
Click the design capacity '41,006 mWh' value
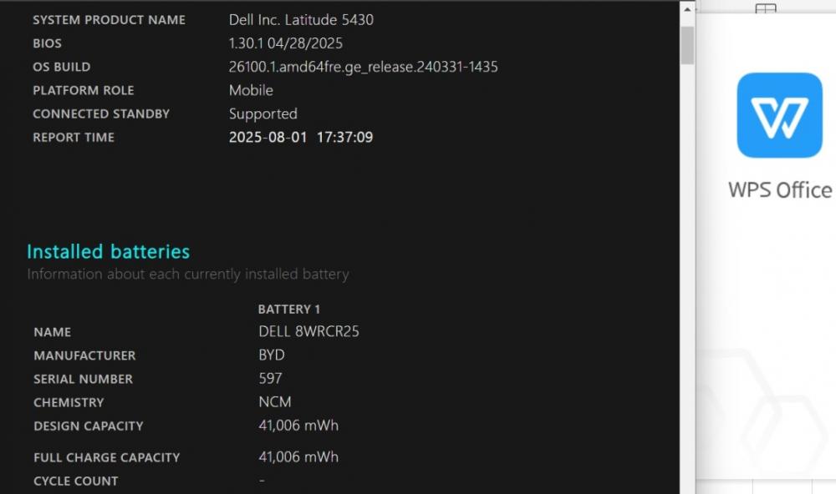coord(298,426)
